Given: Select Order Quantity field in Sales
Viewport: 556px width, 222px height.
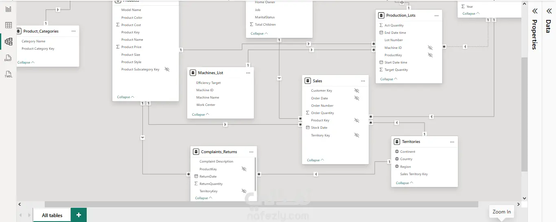Looking at the screenshot, I should point(322,113).
